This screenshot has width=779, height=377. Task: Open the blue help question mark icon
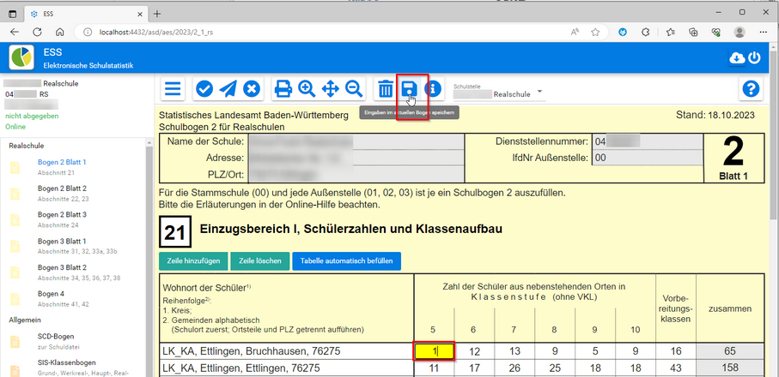pos(752,89)
